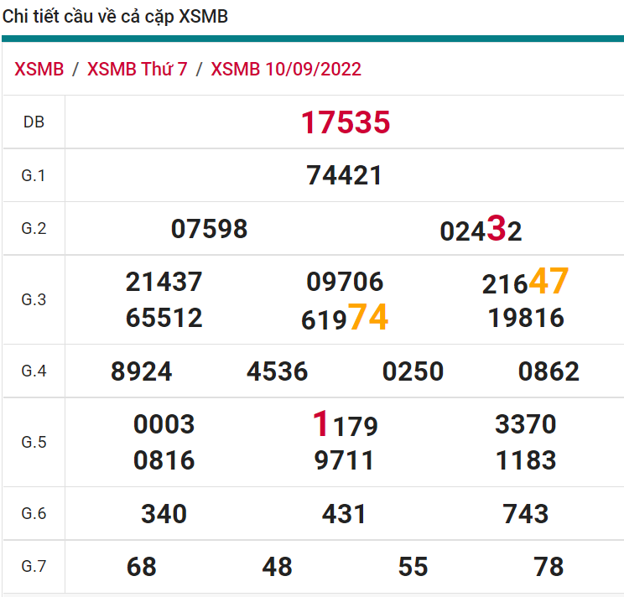
Task: Click the G.2 number 02432
Action: 481,230
